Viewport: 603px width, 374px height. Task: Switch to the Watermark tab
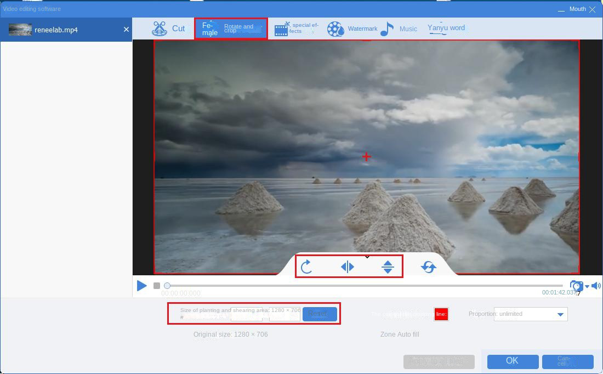[352, 29]
